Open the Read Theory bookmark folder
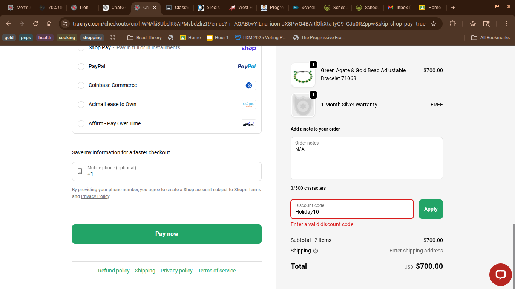This screenshot has width=515, height=289. pos(145,38)
